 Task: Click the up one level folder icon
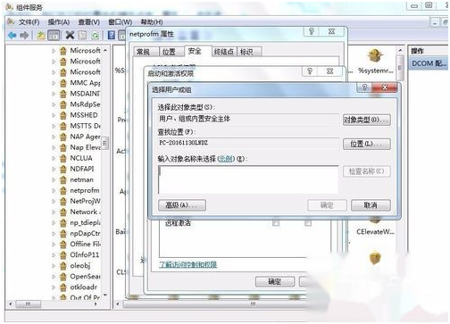pos(41,36)
